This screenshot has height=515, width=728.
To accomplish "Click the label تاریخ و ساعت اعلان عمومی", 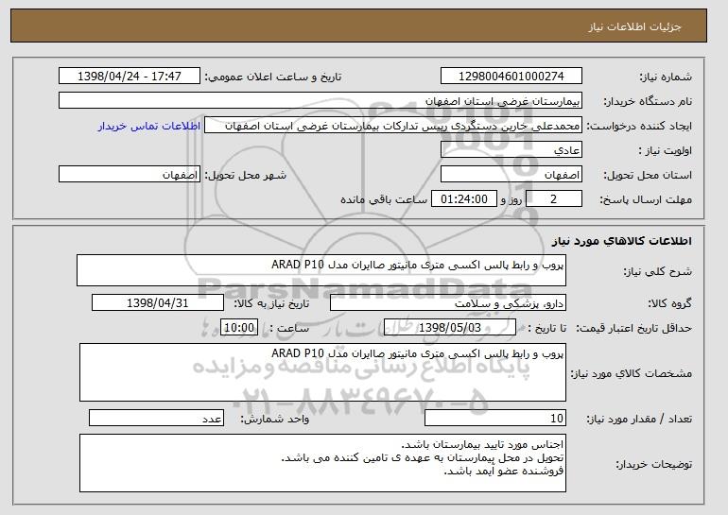I will pos(273,77).
